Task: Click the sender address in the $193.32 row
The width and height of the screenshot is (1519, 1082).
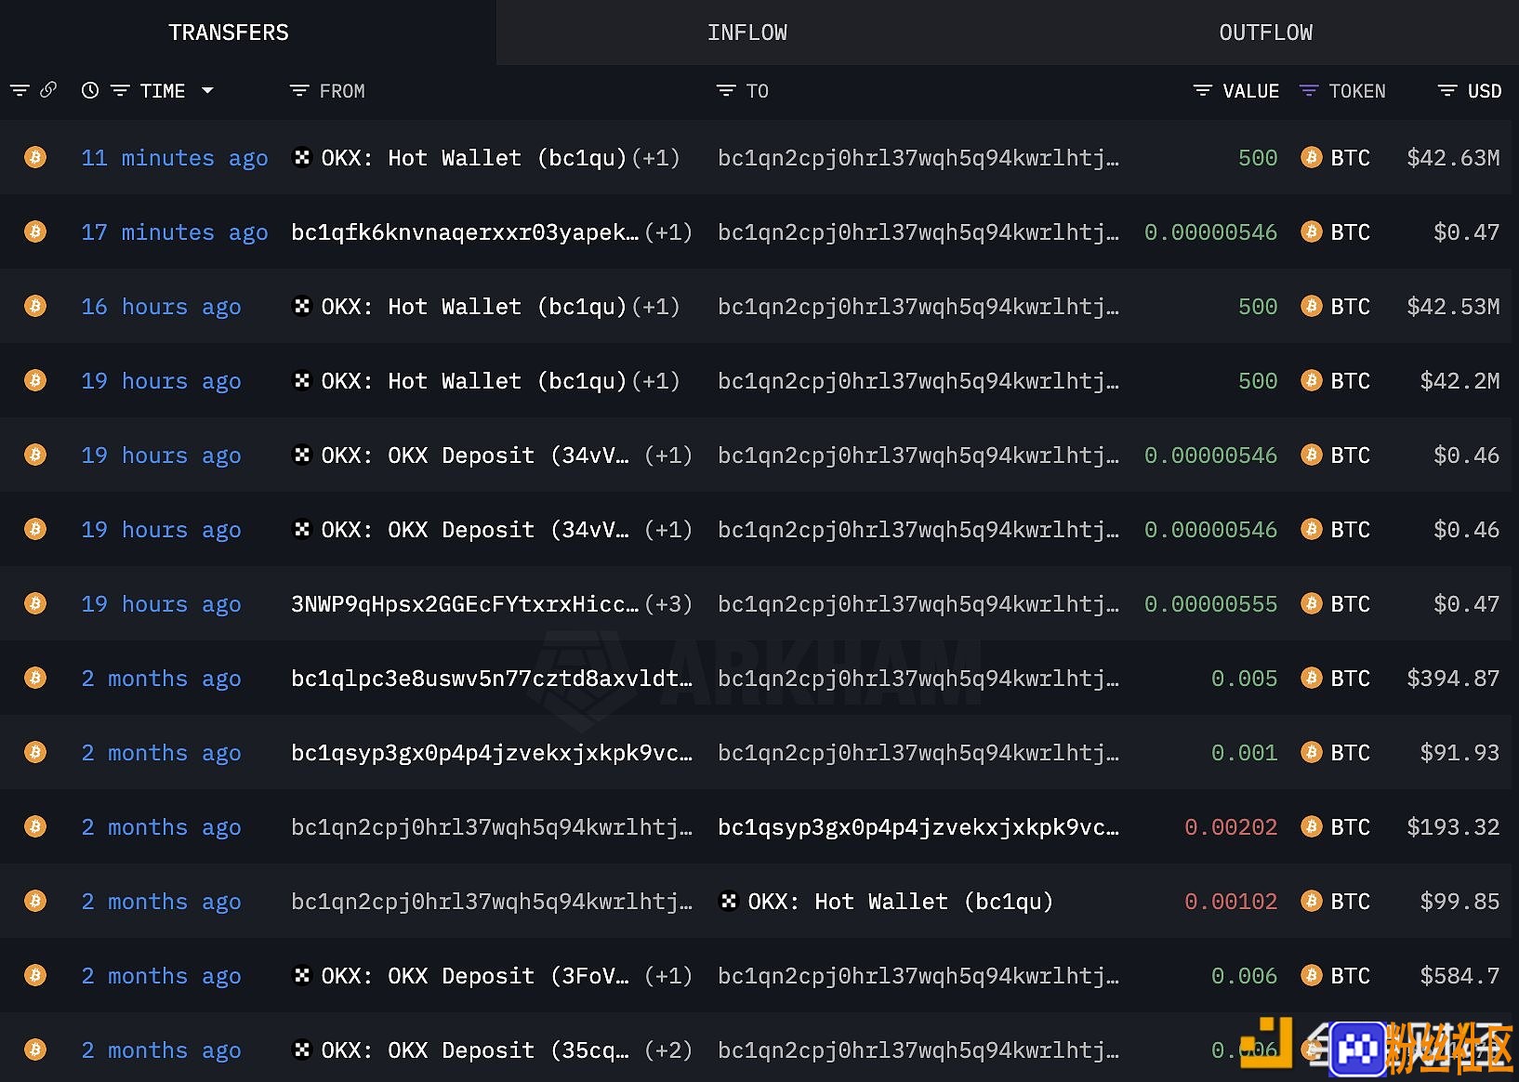Action: click(492, 827)
